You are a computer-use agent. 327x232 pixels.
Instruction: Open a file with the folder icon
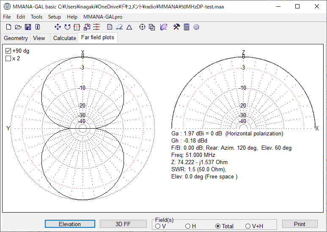pos(18,27)
